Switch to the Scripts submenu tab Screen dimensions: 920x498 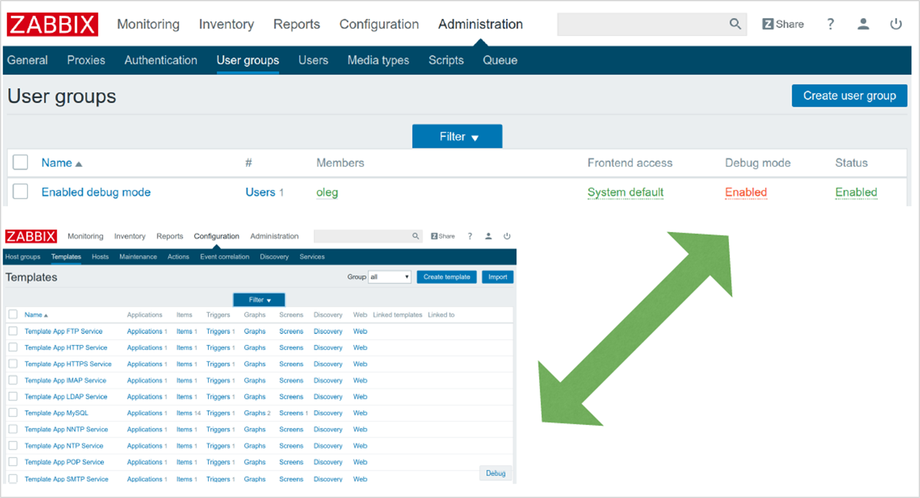coord(446,60)
